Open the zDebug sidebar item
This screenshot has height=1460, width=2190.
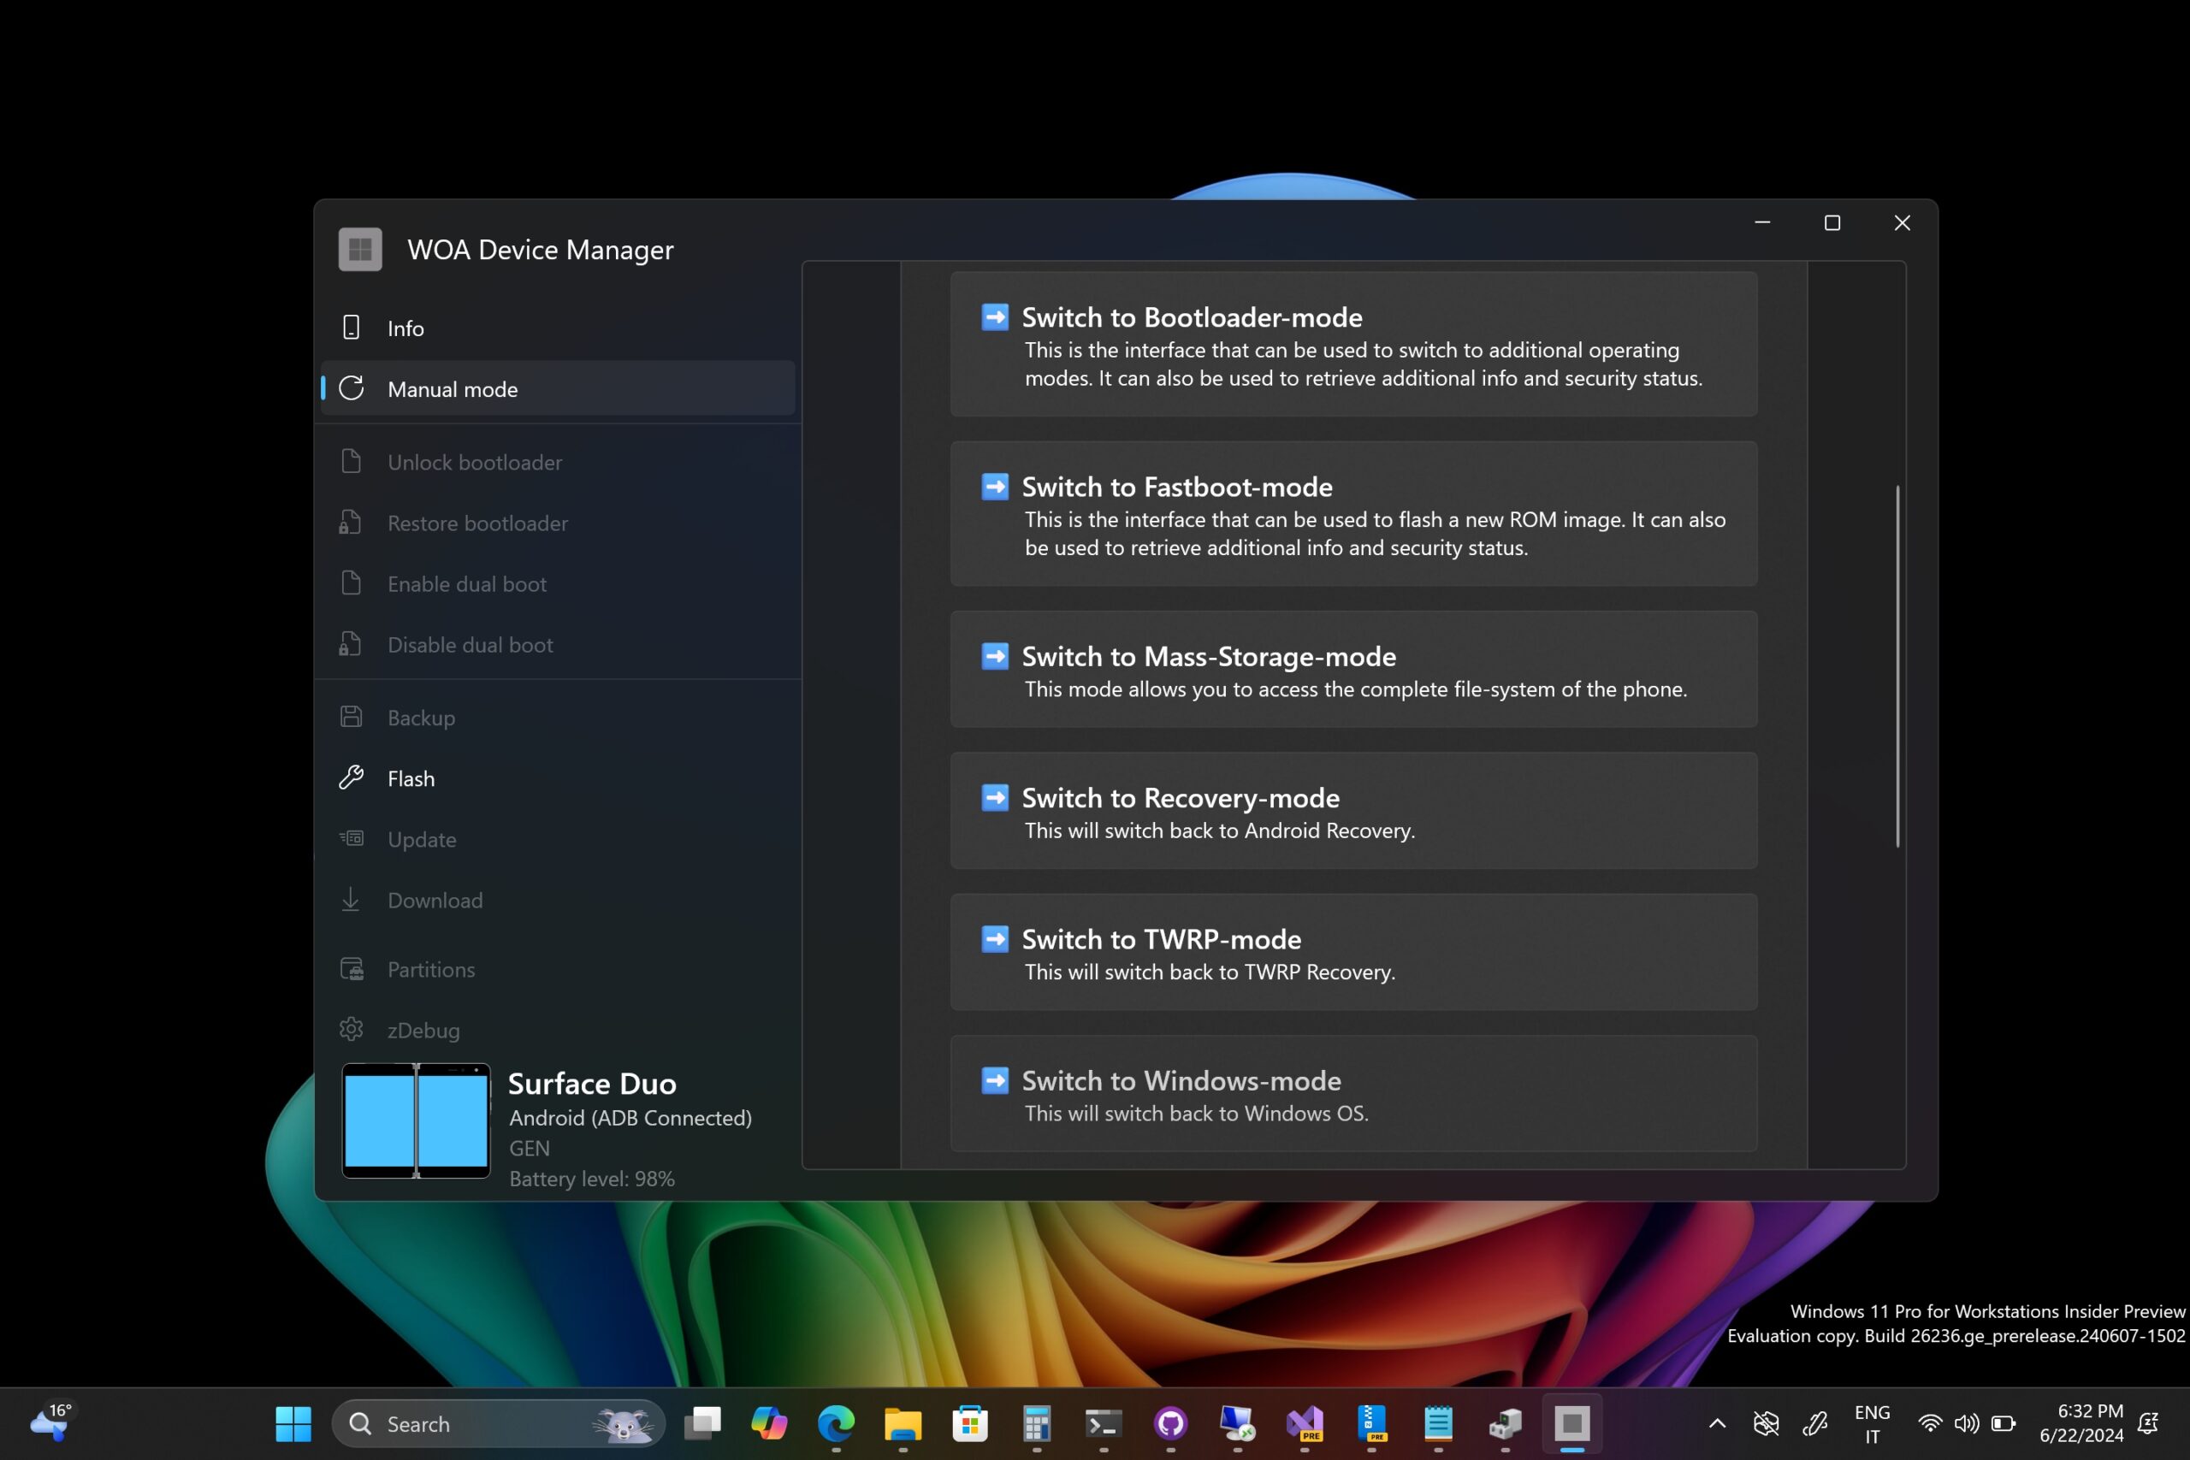pyautogui.click(x=558, y=1030)
